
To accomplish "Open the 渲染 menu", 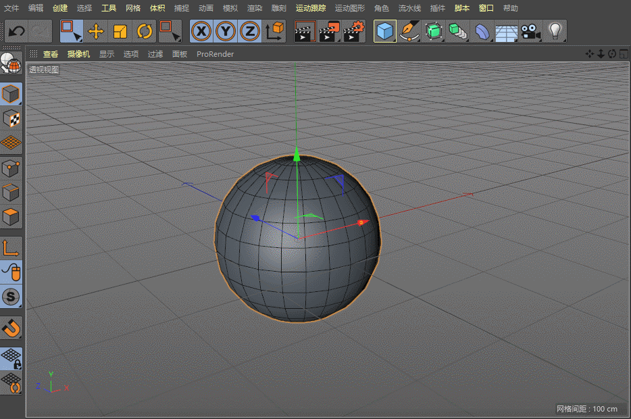I will click(x=254, y=8).
